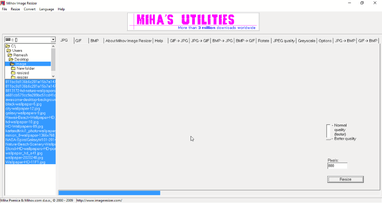Select file awesome-desktop-background
Image resolution: width=382 pixels, height=203 pixels.
tap(30, 99)
